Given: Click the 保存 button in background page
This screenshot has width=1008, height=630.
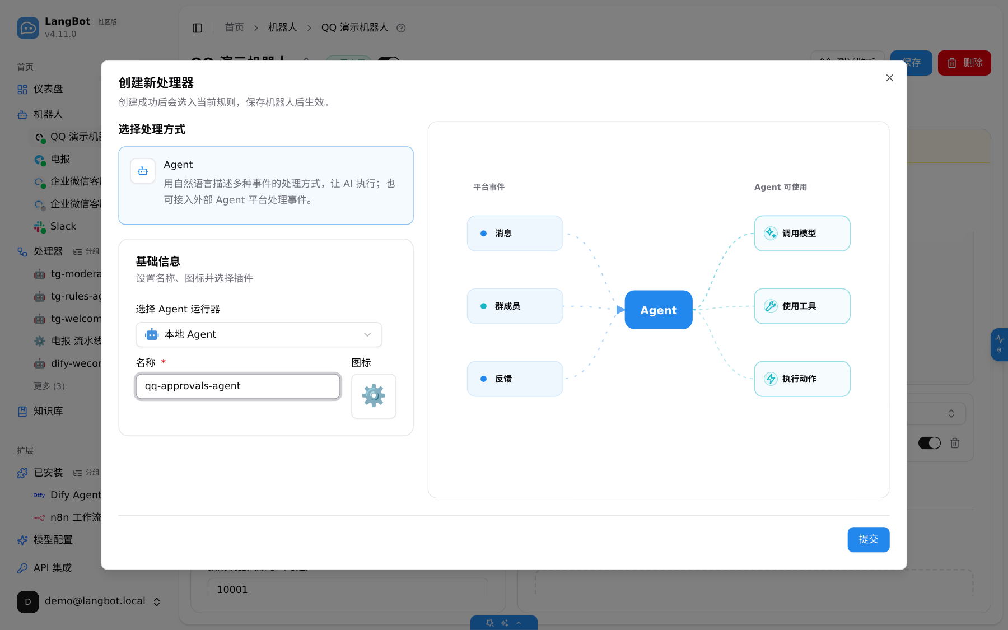Looking at the screenshot, I should [911, 63].
